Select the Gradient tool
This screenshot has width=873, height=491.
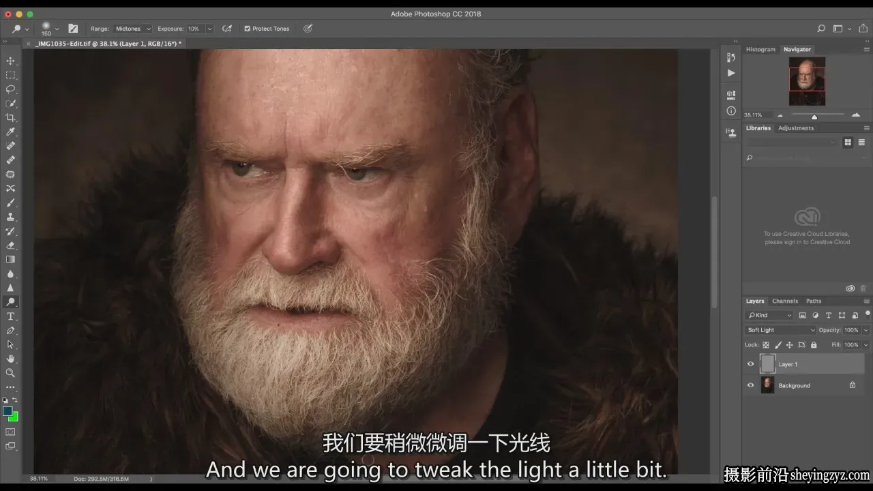(10, 259)
